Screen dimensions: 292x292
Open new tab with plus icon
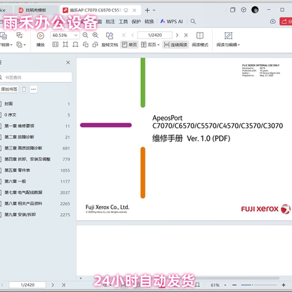(x=147, y=10)
